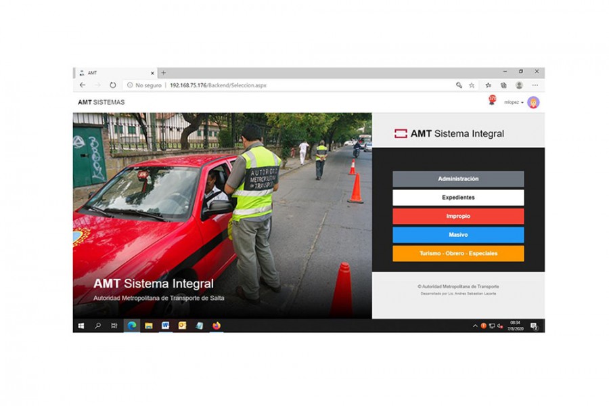The width and height of the screenshot is (609, 406).
Task: Open the muted volume tray icon
Action: [x=500, y=326]
